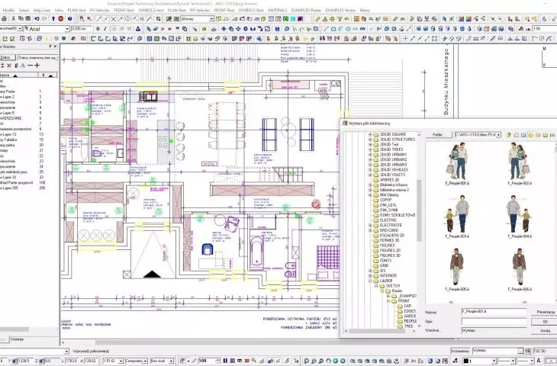
Task: Click the Status button in layers panel
Action: tap(8, 57)
